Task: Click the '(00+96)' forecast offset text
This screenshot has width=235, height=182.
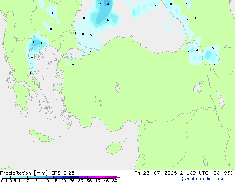Action: tap(222, 173)
